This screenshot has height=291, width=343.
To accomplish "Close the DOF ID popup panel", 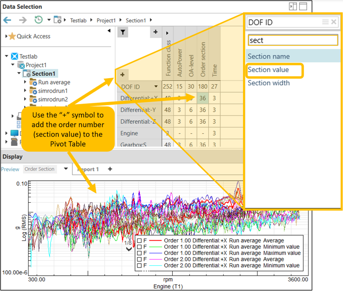I will click(334, 22).
